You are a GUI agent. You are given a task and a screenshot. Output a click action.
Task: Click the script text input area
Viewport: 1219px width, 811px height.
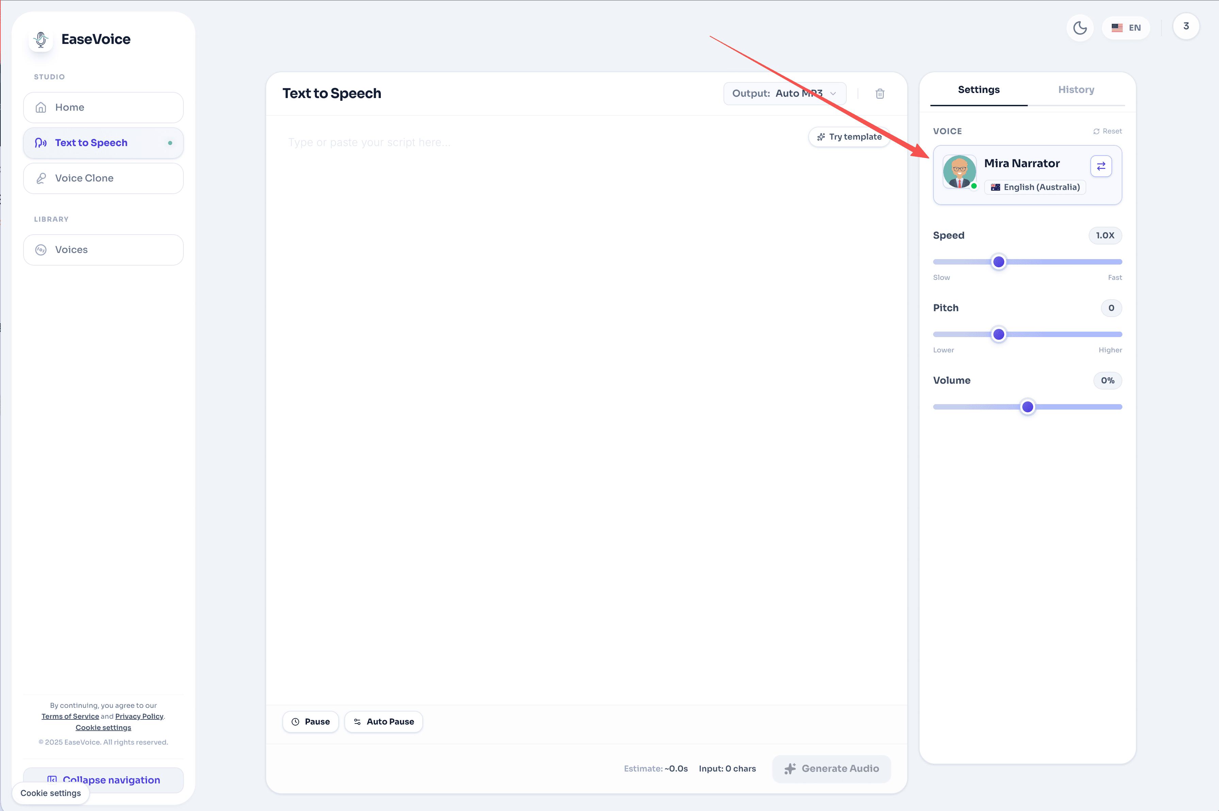point(543,362)
